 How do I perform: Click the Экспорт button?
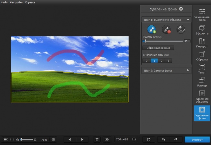click(x=197, y=139)
